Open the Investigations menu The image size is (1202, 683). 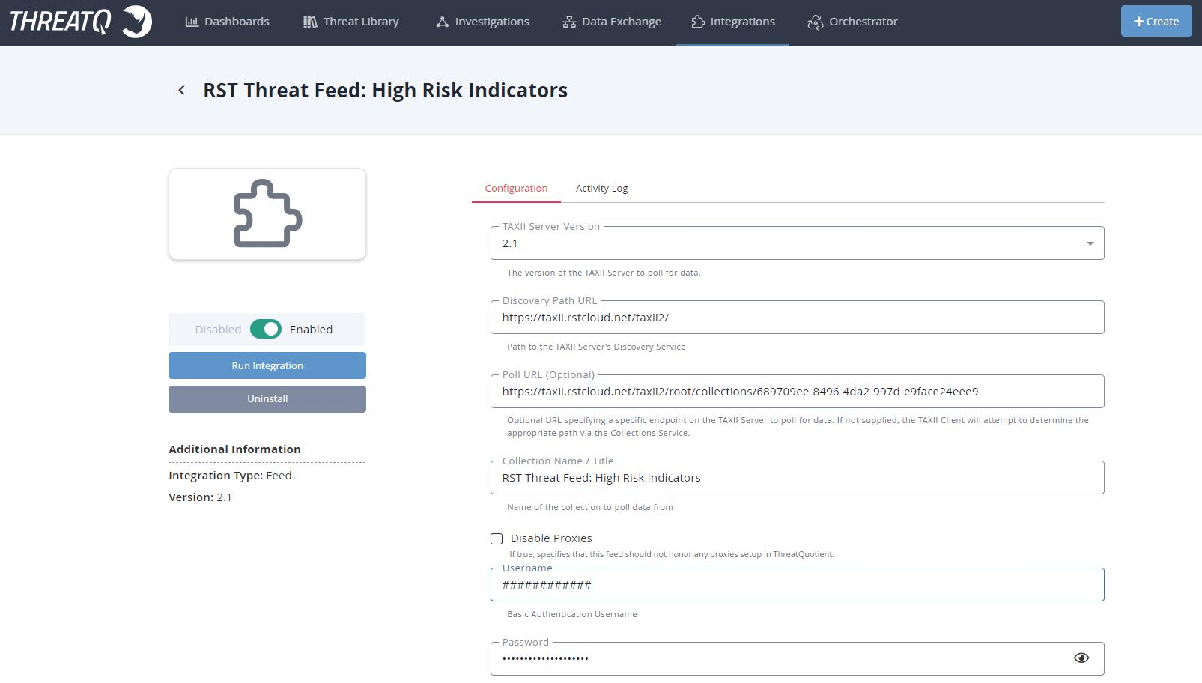[x=483, y=22]
